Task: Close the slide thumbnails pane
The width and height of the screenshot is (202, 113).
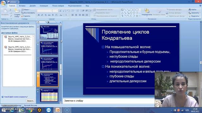Action: click(x=60, y=22)
